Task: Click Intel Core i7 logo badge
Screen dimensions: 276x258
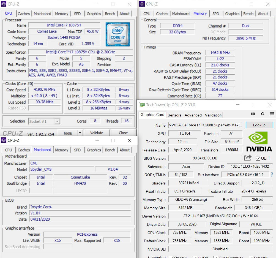Action: pos(117,34)
